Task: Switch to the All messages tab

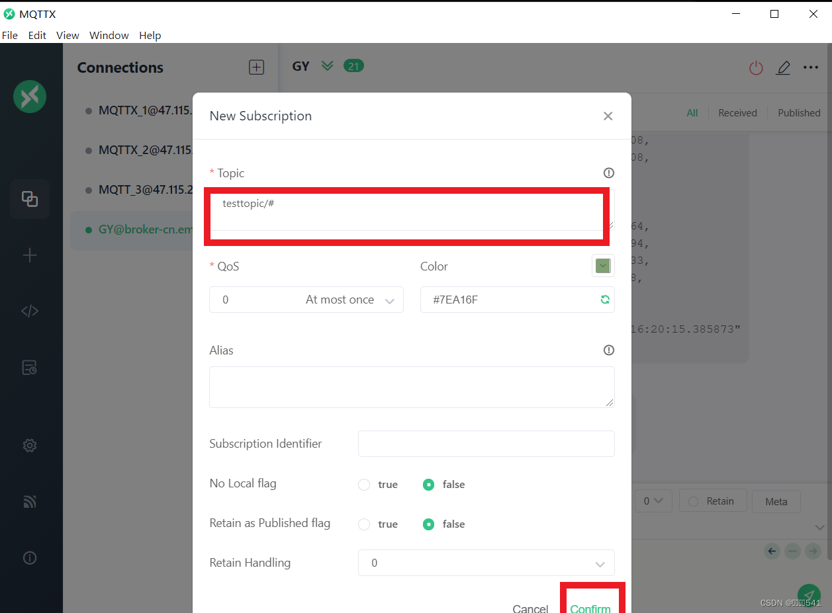Action: tap(692, 113)
